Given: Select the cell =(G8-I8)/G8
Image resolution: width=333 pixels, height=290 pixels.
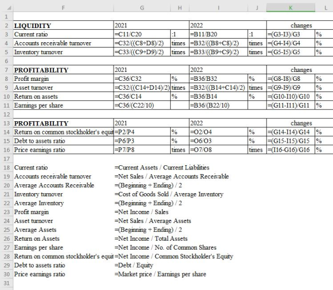Looking at the screenshot, I should (291, 78).
